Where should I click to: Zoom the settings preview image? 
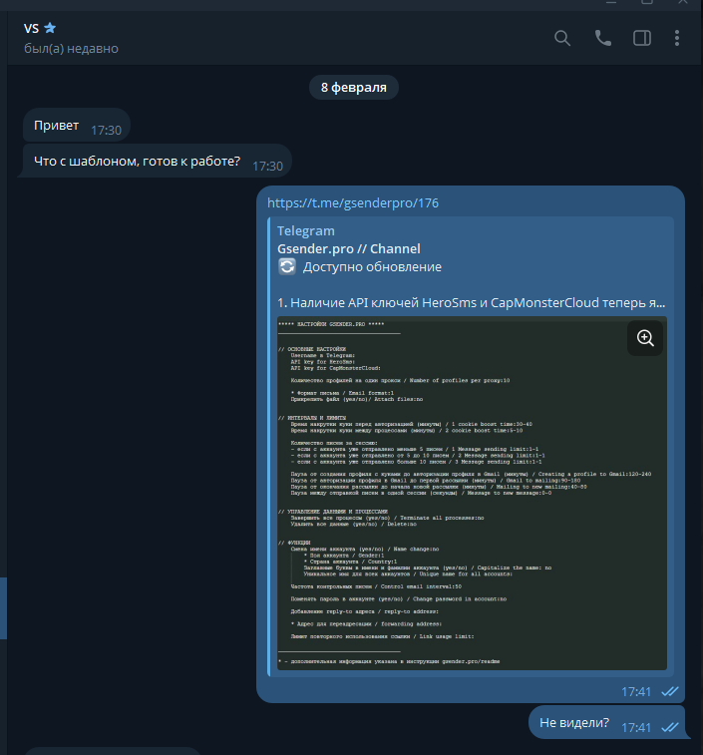point(645,338)
